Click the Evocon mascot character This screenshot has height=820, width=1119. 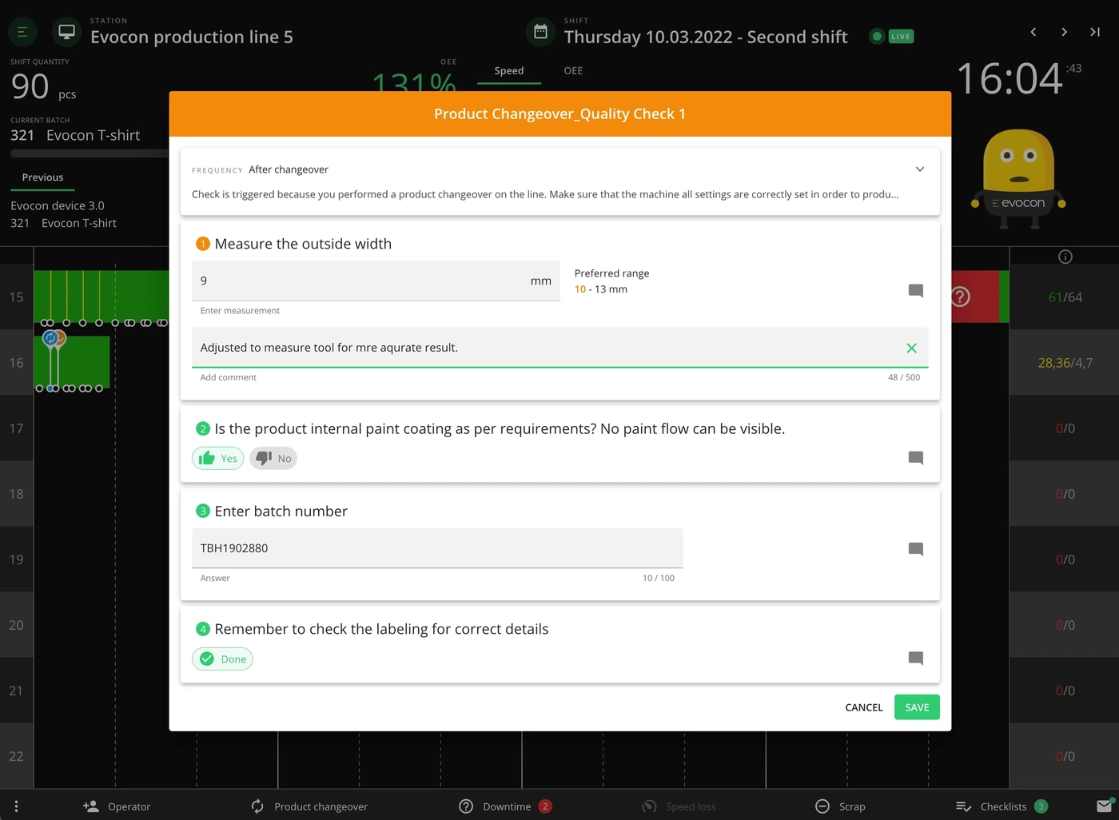1018,179
